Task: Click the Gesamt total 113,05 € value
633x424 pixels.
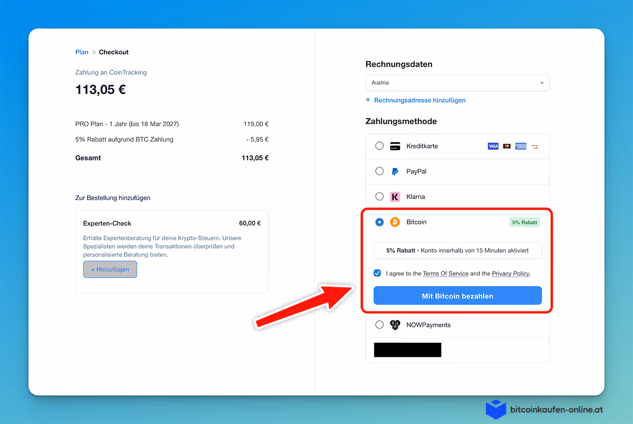Action: click(x=255, y=158)
